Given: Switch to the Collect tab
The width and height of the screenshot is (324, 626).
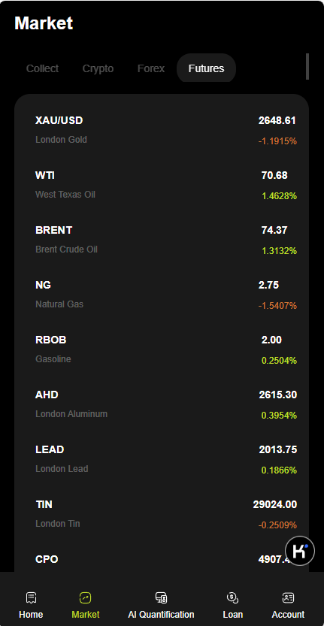Looking at the screenshot, I should (x=42, y=68).
